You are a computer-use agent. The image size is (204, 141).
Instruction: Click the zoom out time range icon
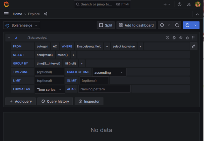(x=177, y=25)
